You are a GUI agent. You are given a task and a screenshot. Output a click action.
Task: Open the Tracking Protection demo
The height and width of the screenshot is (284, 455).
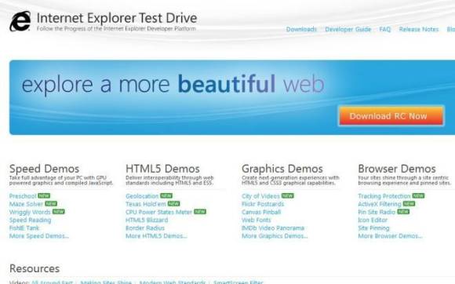[x=384, y=196]
